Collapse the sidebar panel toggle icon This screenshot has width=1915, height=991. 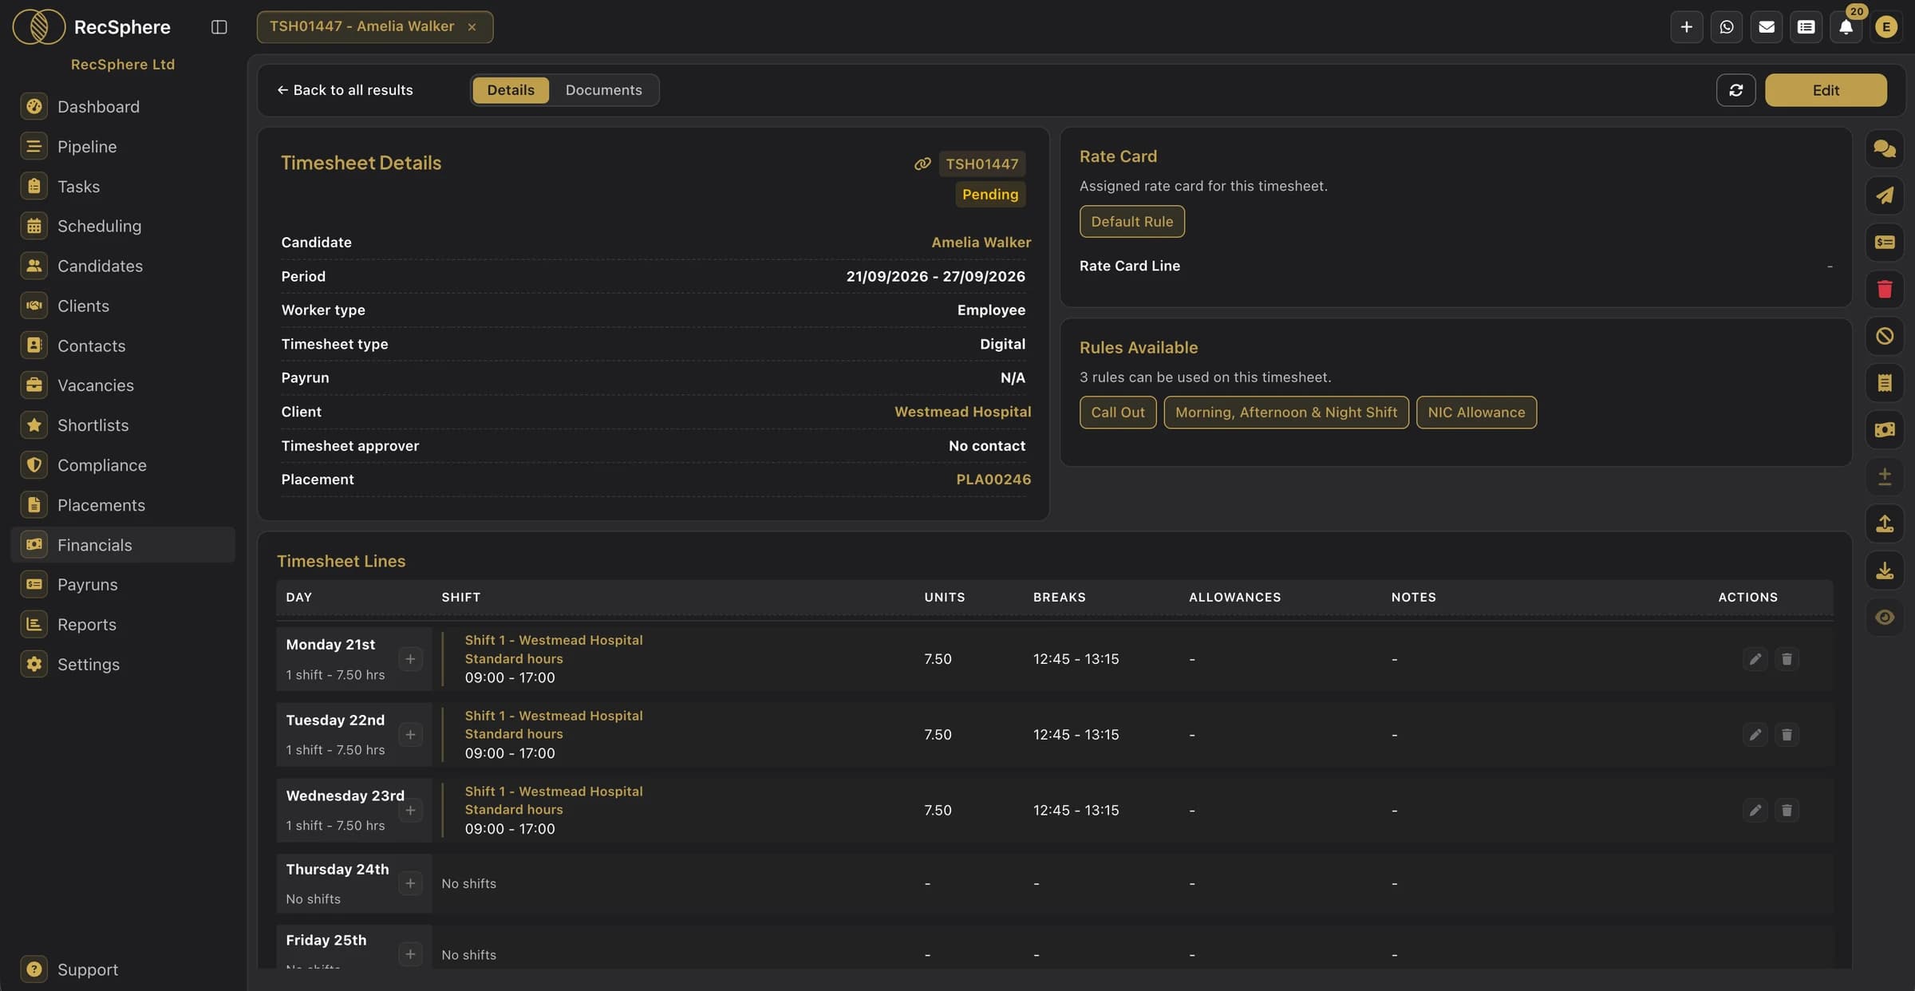tap(219, 27)
